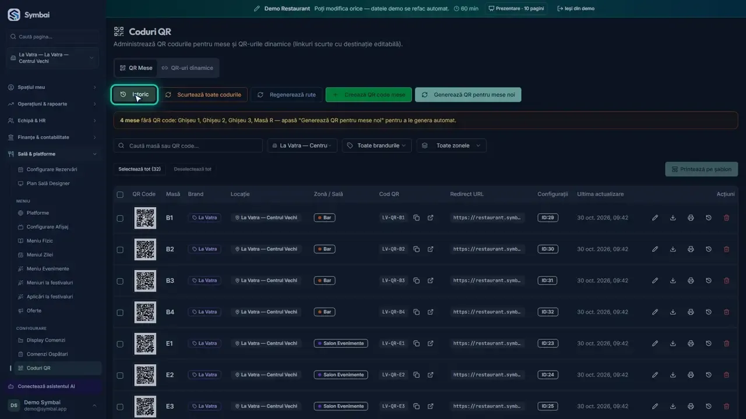The height and width of the screenshot is (419, 746).
Task: Click Selectează tot (32) button
Action: pyautogui.click(x=139, y=169)
